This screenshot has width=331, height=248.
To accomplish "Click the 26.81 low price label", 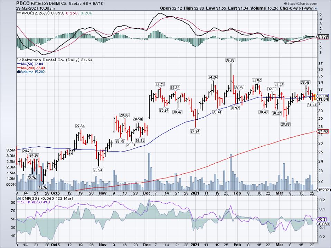I will (140, 141).
